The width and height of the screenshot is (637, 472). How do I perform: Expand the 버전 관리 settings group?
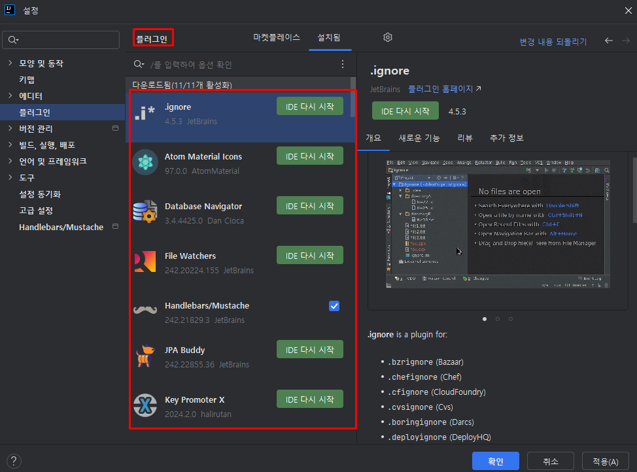[x=10, y=128]
